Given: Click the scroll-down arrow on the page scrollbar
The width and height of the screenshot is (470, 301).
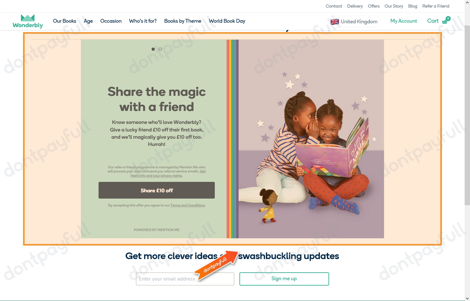Looking at the screenshot, I should click(467, 298).
